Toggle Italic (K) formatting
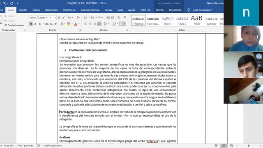 point(35,24)
